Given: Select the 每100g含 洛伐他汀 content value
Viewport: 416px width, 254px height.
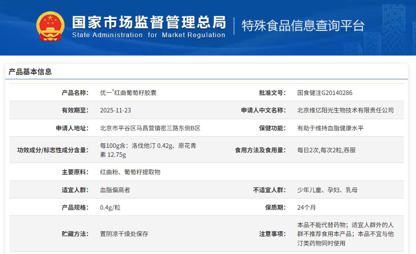Looking at the screenshot, I should click(148, 150).
